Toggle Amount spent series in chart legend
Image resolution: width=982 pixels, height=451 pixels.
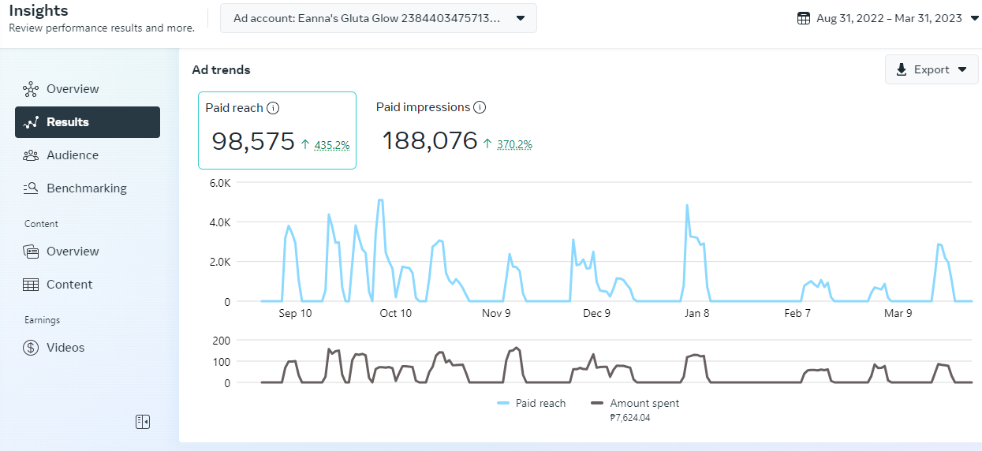[x=635, y=403]
